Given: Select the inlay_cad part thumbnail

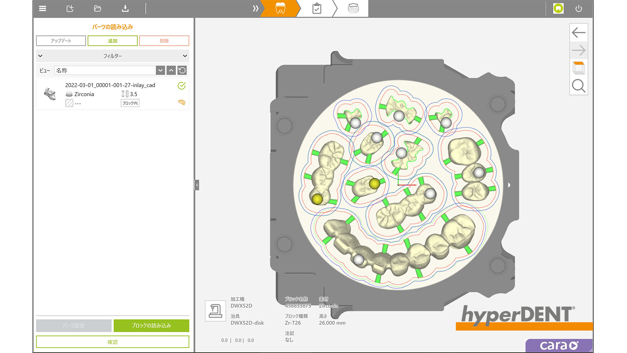Looking at the screenshot, I should click(x=50, y=94).
